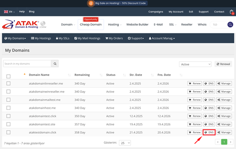Screen dimensions: 236x149
Task: Open the Help link
Action: click(22, 11)
